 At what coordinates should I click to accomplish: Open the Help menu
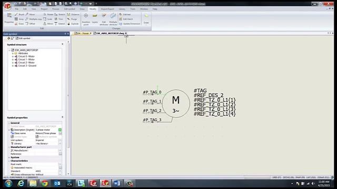pos(155,9)
